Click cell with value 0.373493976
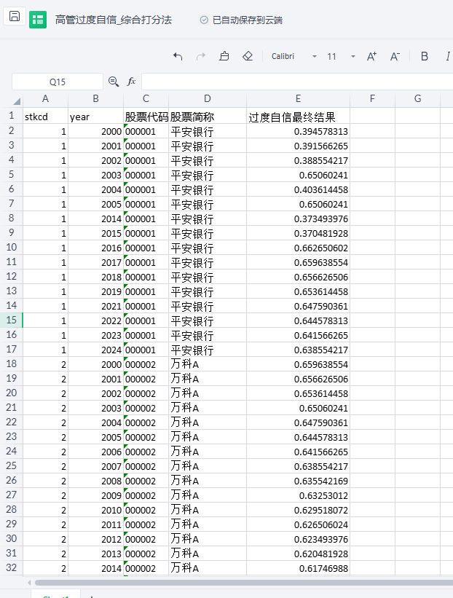The image size is (453, 598). click(298, 219)
